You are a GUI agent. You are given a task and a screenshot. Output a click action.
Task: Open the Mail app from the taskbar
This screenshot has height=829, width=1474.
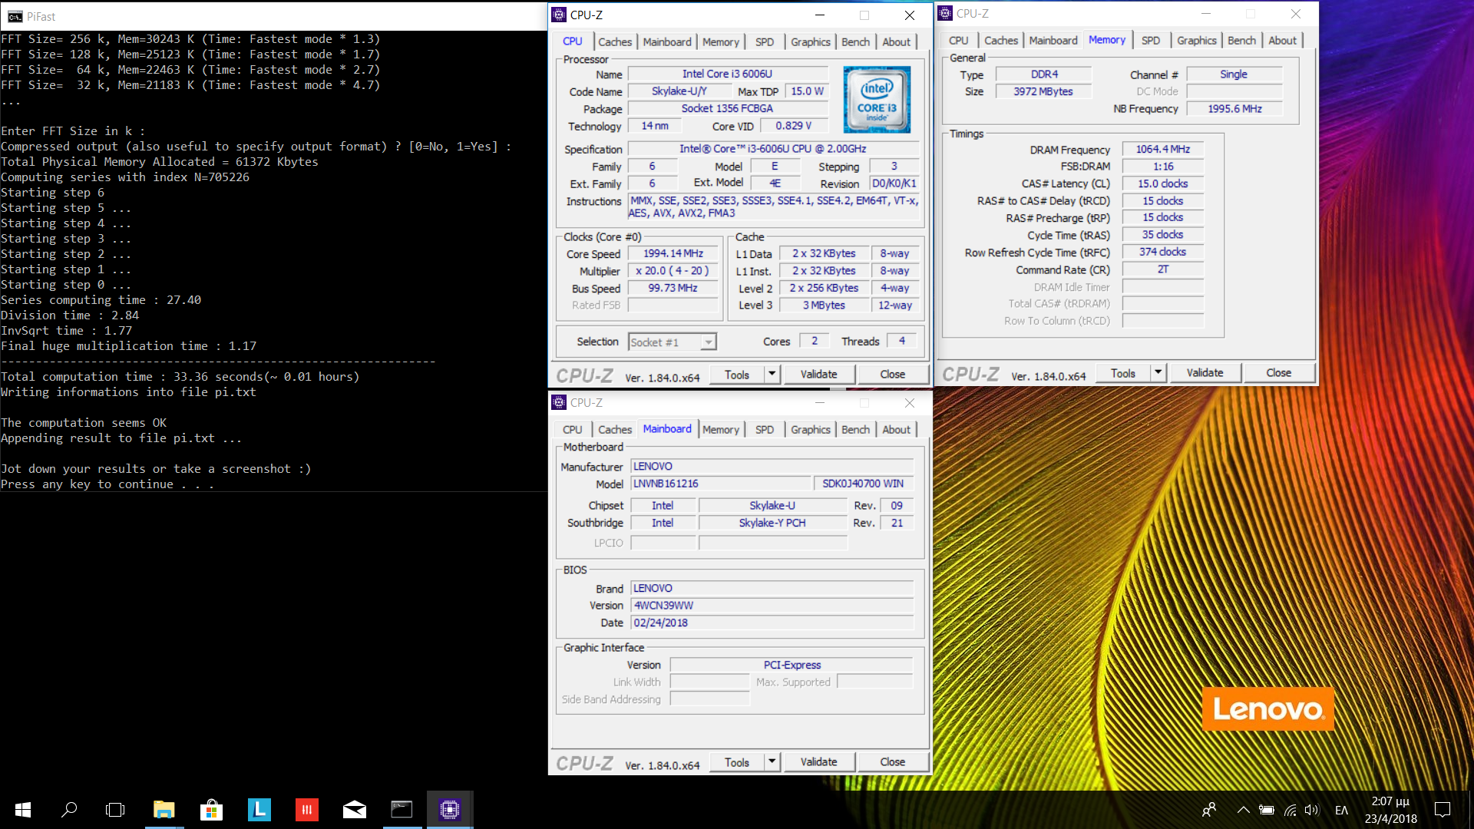tap(355, 810)
